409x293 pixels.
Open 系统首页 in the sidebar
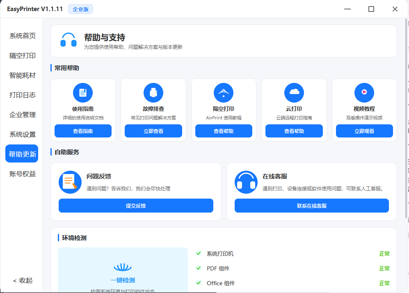point(23,36)
